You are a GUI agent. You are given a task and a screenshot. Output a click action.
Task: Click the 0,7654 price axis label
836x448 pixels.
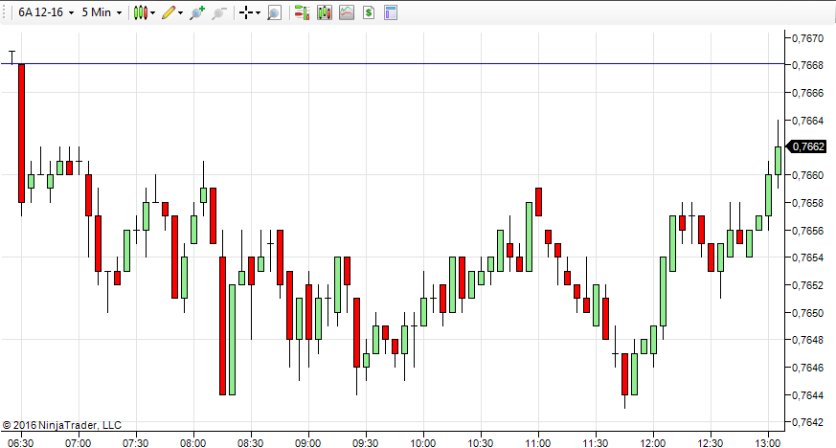[807, 258]
